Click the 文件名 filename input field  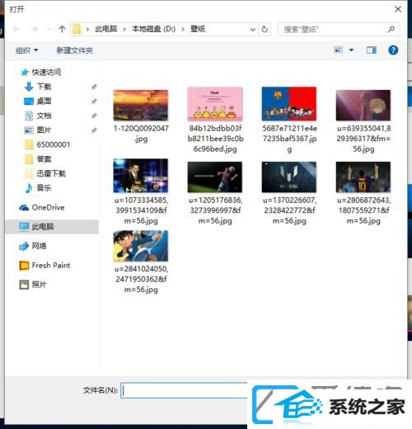pos(184,390)
